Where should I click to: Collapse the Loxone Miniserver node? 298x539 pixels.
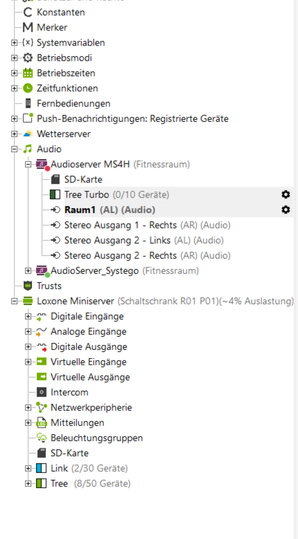14,301
